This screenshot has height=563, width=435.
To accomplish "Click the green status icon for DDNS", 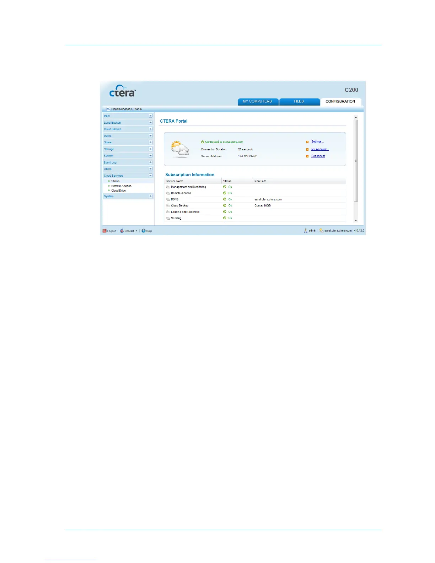I will coord(225,199).
